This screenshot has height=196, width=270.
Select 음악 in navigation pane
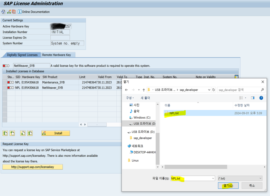[134, 111]
